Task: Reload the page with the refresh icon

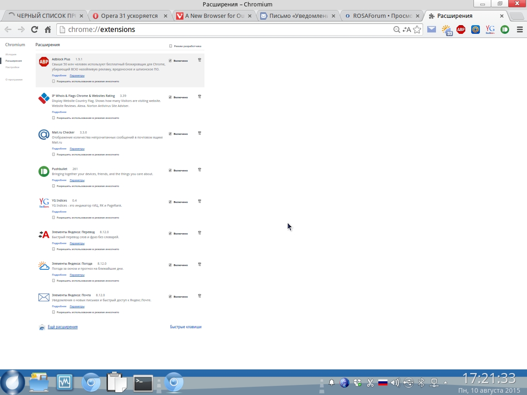Action: pyautogui.click(x=34, y=30)
